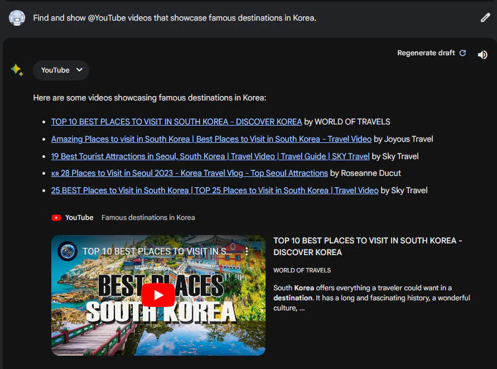Open Amazing Places to visit in South Korea link
Screen dimensions: 497x369
click(211, 139)
